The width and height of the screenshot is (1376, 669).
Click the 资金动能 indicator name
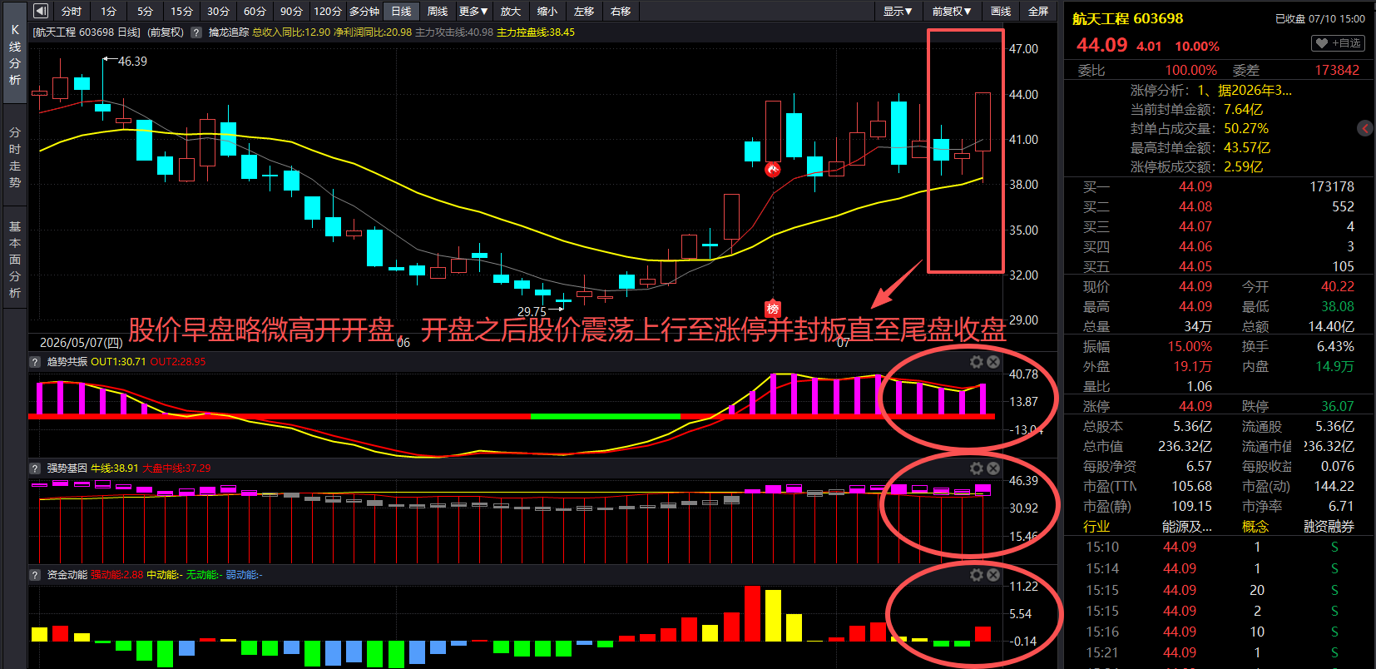[67, 575]
